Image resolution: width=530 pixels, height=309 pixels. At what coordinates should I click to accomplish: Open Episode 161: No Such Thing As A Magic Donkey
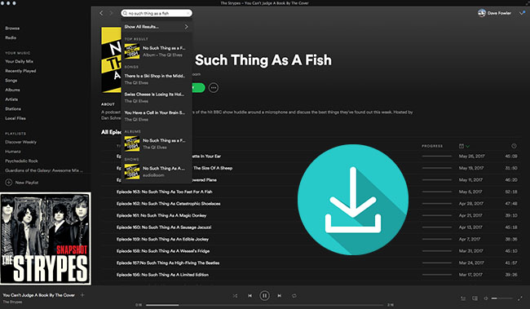(161, 215)
